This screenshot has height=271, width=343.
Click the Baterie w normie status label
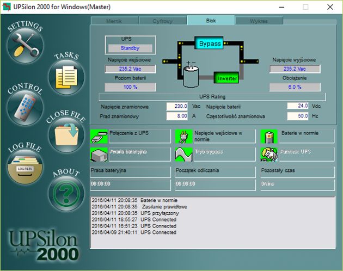point(307,136)
